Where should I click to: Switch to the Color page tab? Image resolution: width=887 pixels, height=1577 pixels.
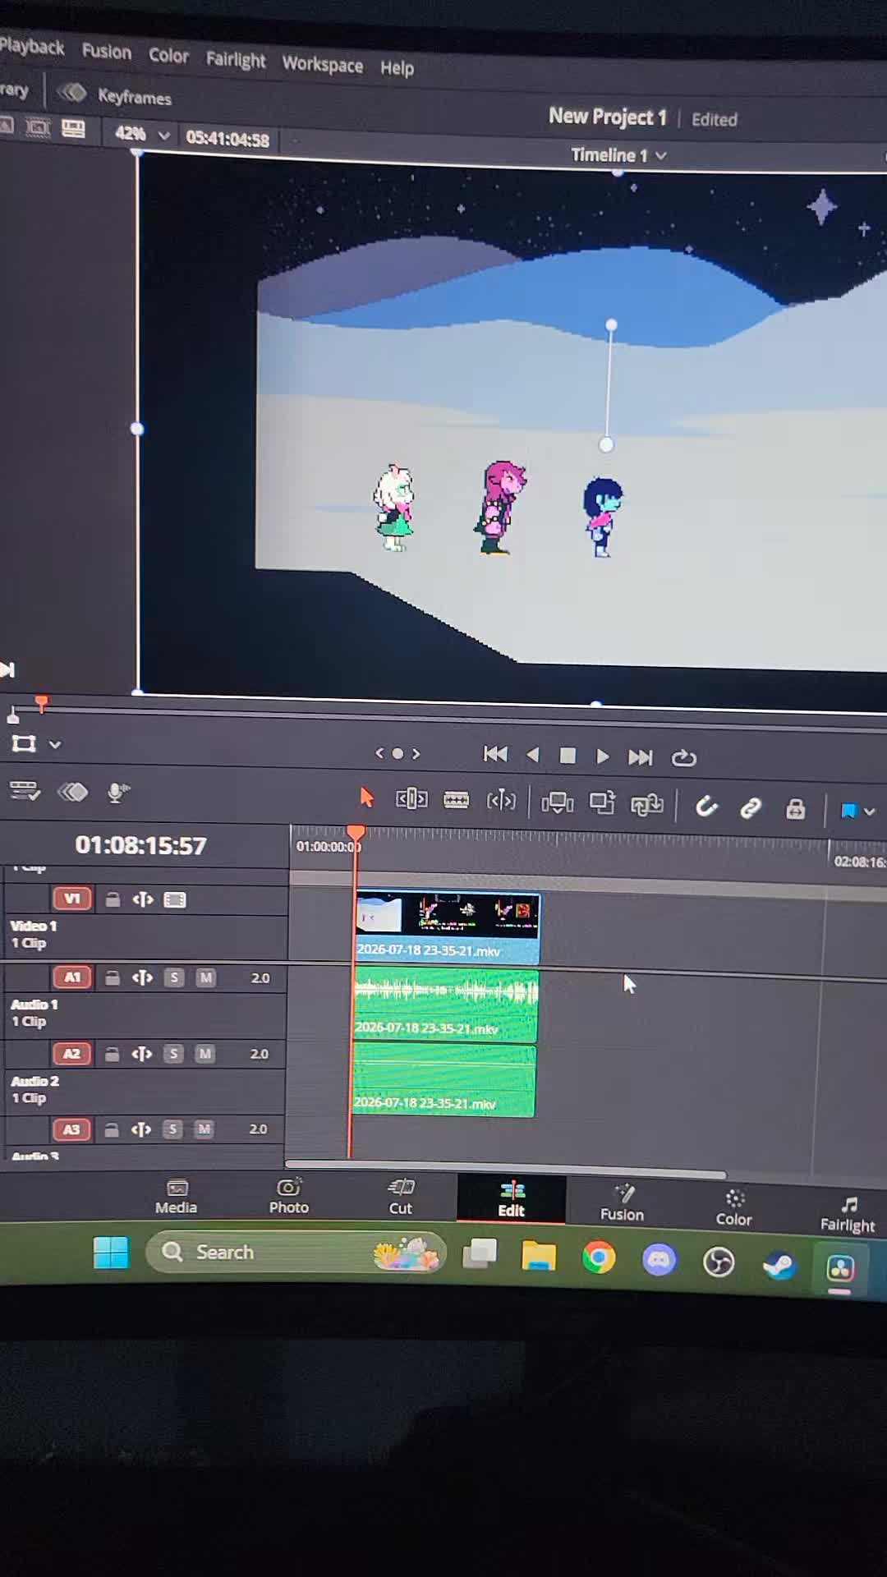click(x=733, y=1208)
